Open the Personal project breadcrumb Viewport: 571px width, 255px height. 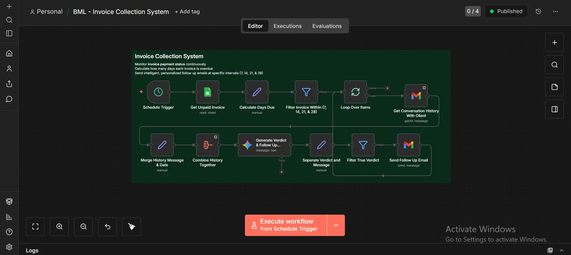pyautogui.click(x=46, y=12)
